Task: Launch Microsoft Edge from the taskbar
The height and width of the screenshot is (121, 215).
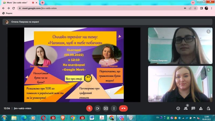Action: coord(24,118)
